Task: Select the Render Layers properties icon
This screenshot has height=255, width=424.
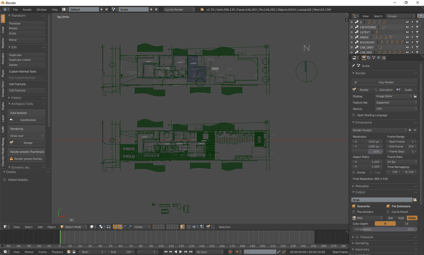Action: pos(368,58)
